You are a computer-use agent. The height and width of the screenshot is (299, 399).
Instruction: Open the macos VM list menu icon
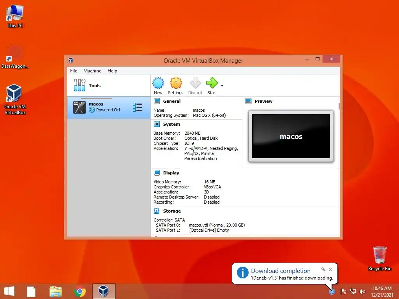click(138, 107)
